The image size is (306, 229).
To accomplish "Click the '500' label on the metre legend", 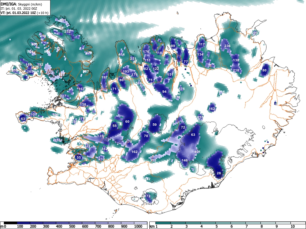I will tap(72, 227).
